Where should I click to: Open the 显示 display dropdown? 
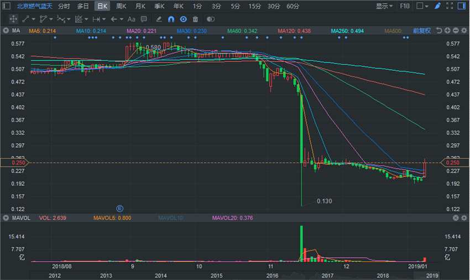(x=384, y=6)
